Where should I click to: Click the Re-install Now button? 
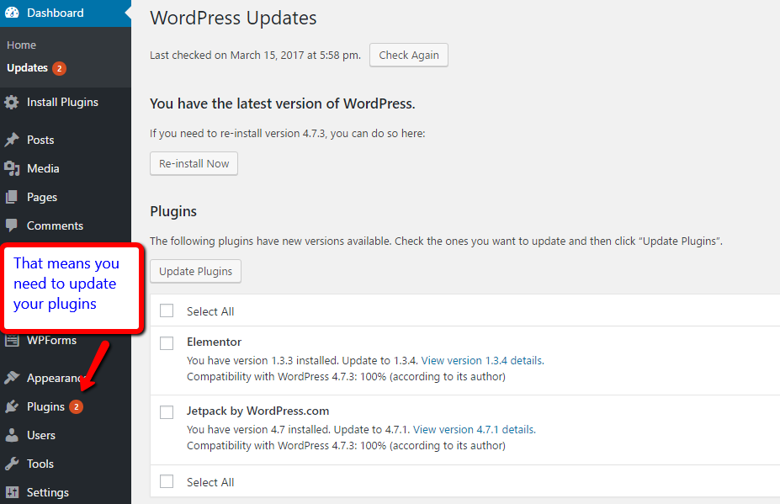click(x=194, y=164)
